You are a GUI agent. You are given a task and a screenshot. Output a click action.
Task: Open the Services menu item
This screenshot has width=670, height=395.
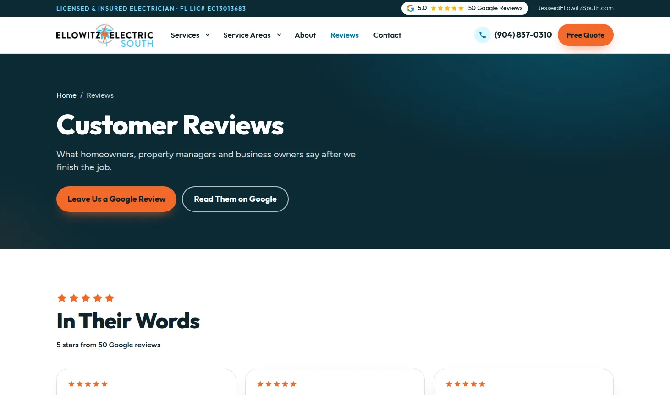pos(185,35)
